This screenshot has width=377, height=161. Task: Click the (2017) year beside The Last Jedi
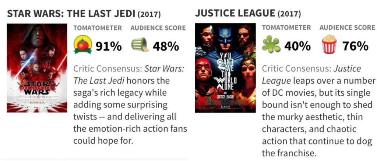149,15
